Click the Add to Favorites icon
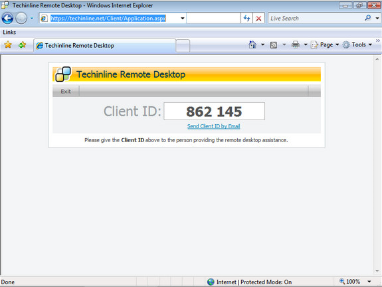This screenshot has width=382, height=287. pyautogui.click(x=22, y=45)
